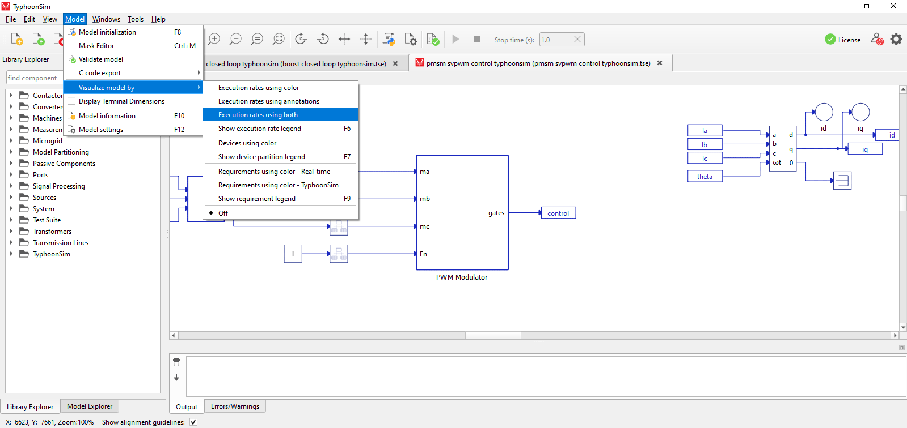Toggle the alignment guidelines checkbox

click(193, 422)
